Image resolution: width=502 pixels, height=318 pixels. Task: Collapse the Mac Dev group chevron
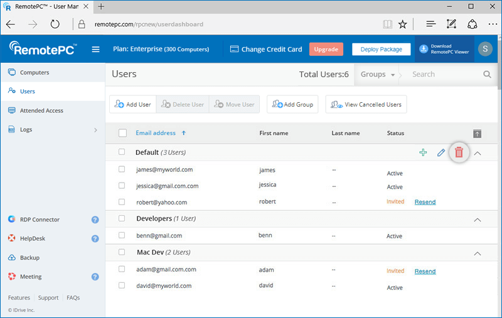[477, 253]
